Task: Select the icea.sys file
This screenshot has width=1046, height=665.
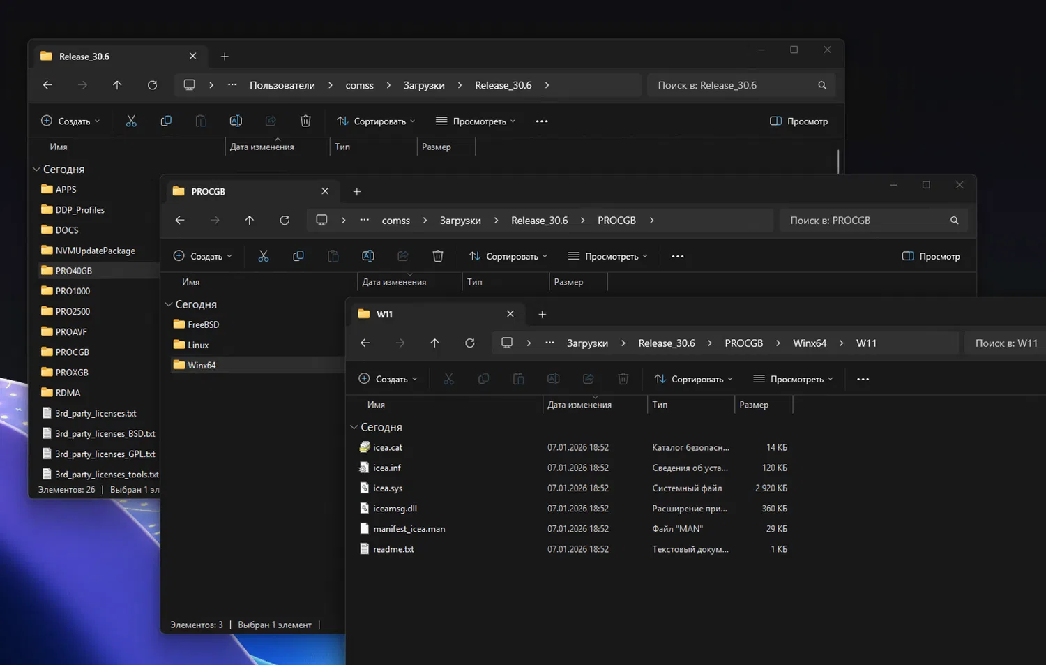Action: (388, 488)
